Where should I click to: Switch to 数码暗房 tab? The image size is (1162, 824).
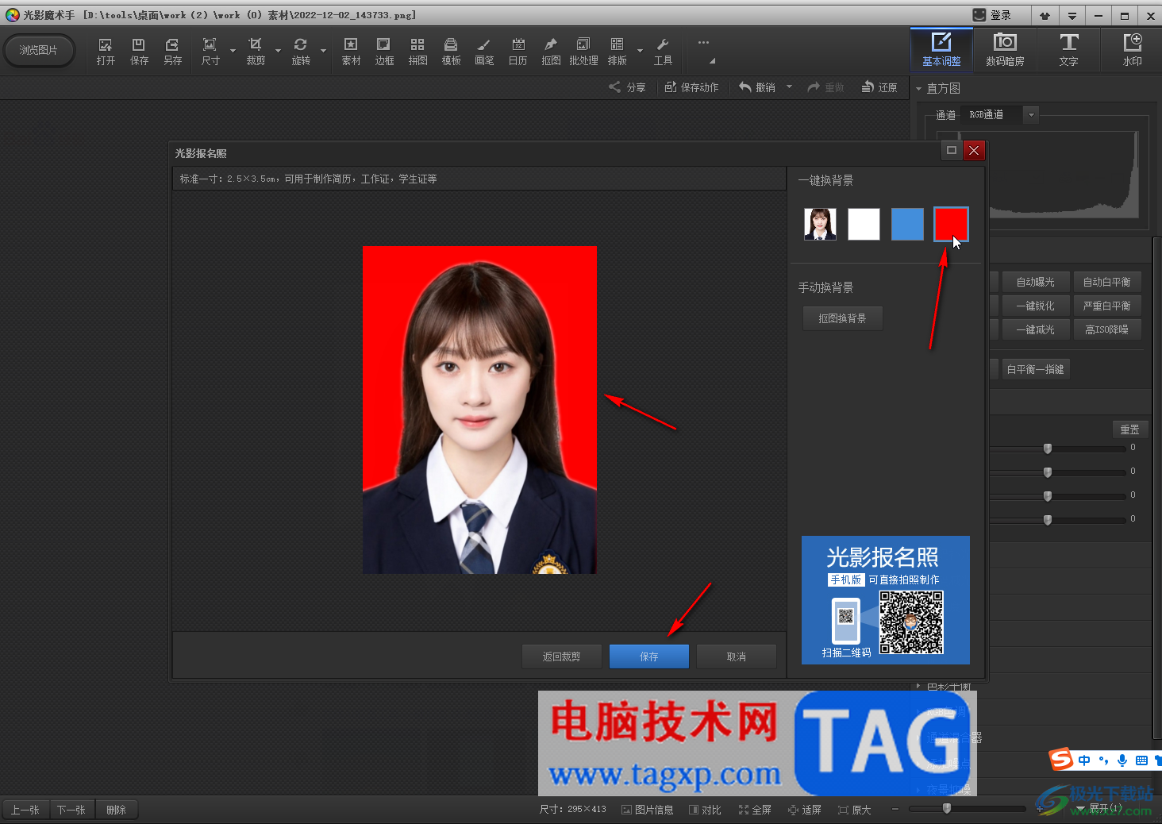click(x=1005, y=49)
